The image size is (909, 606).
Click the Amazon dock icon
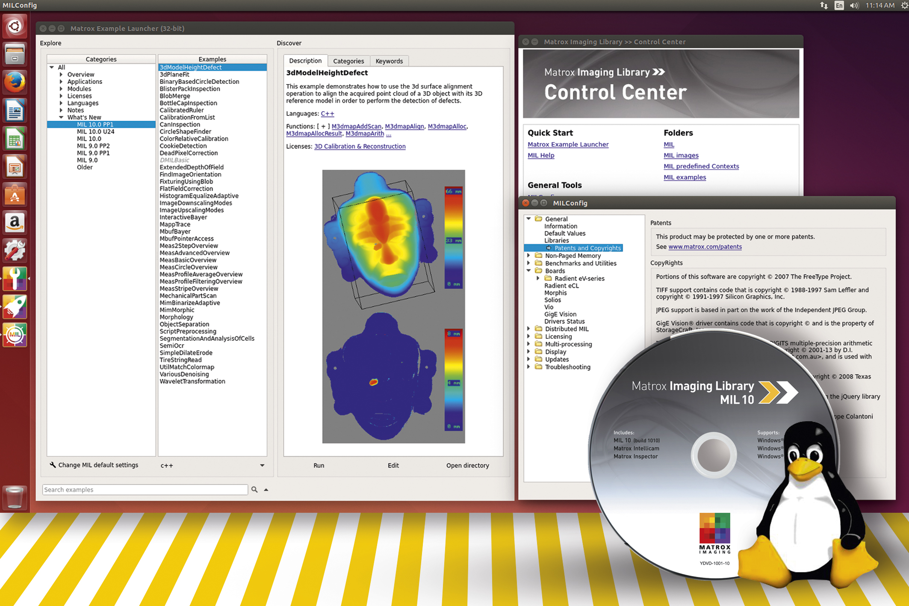[15, 223]
